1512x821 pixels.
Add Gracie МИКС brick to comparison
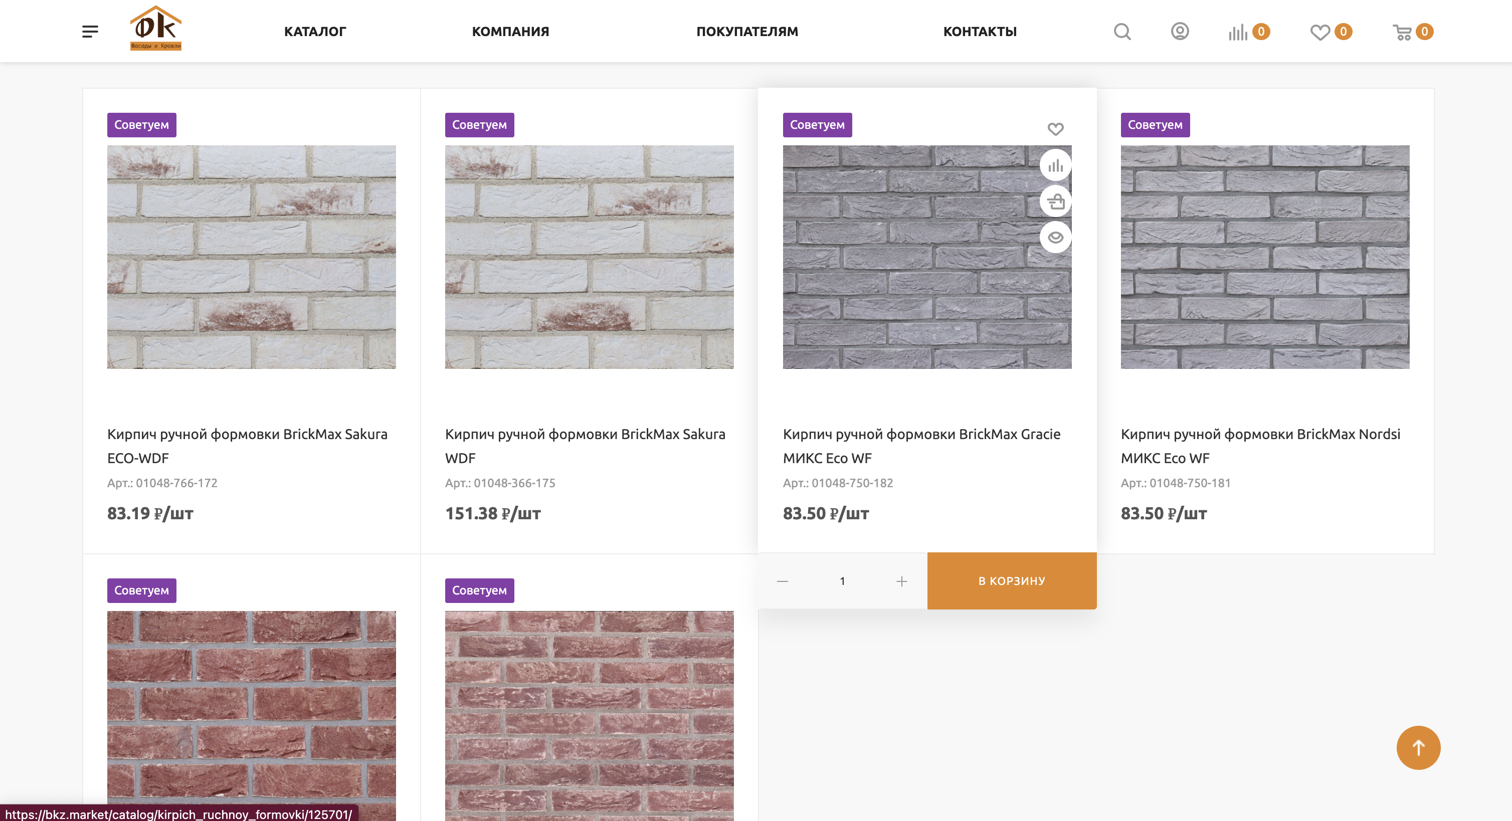[1055, 165]
